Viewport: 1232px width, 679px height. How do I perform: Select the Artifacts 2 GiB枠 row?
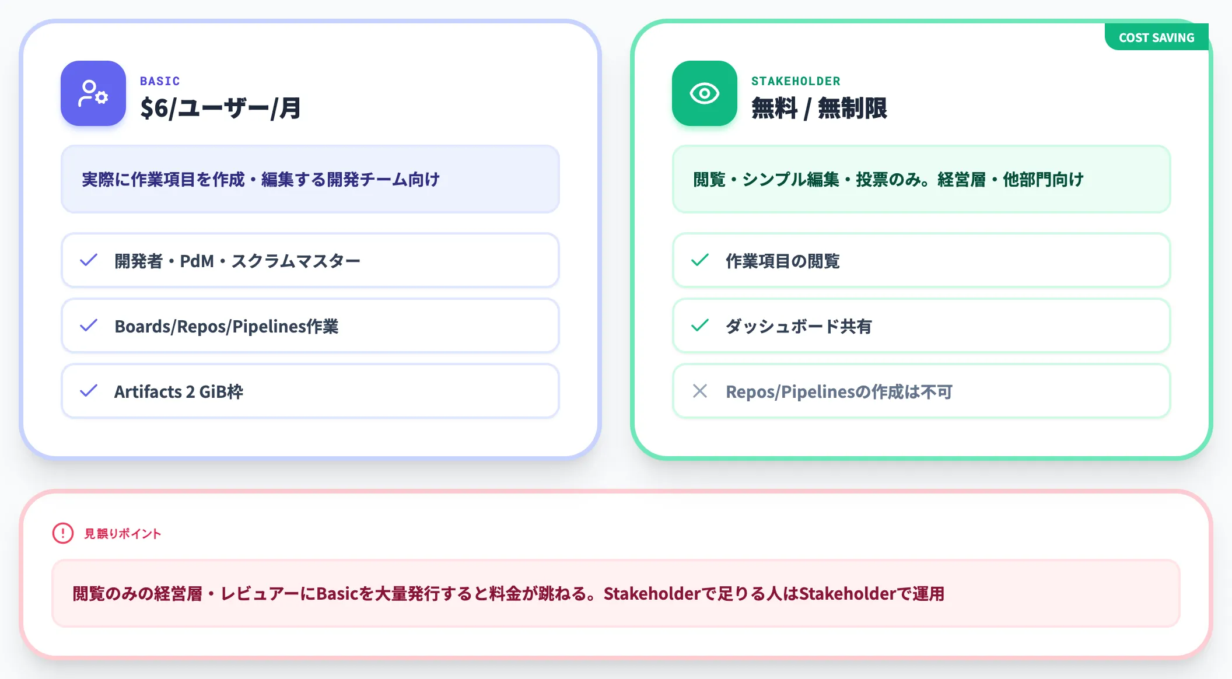coord(310,391)
